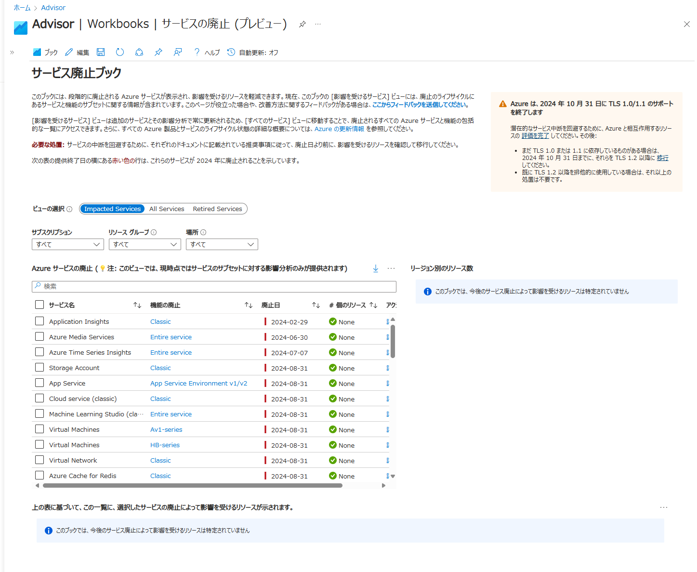Screen dimensions: 697x572
Task: Open Azure の更新情報 link
Action: [x=339, y=129]
